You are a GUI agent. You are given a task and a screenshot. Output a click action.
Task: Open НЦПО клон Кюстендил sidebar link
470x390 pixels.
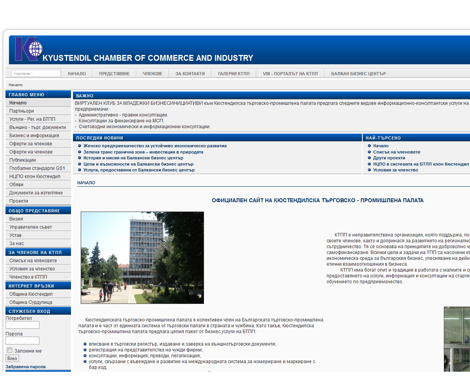click(x=38, y=176)
